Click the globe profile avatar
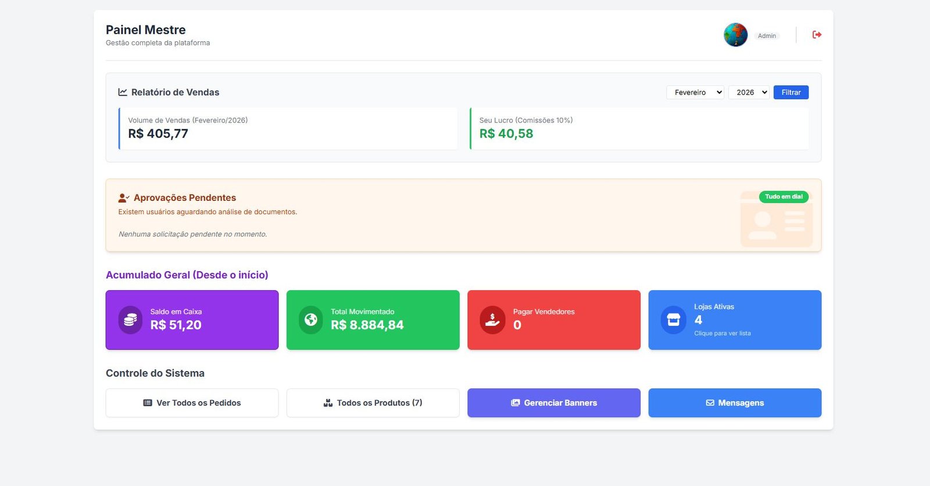Viewport: 930px width, 486px height. (735, 35)
